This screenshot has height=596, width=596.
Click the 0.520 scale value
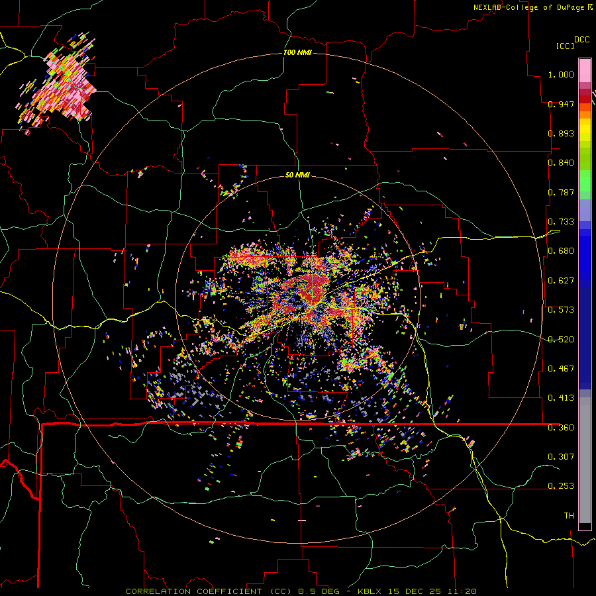click(561, 340)
